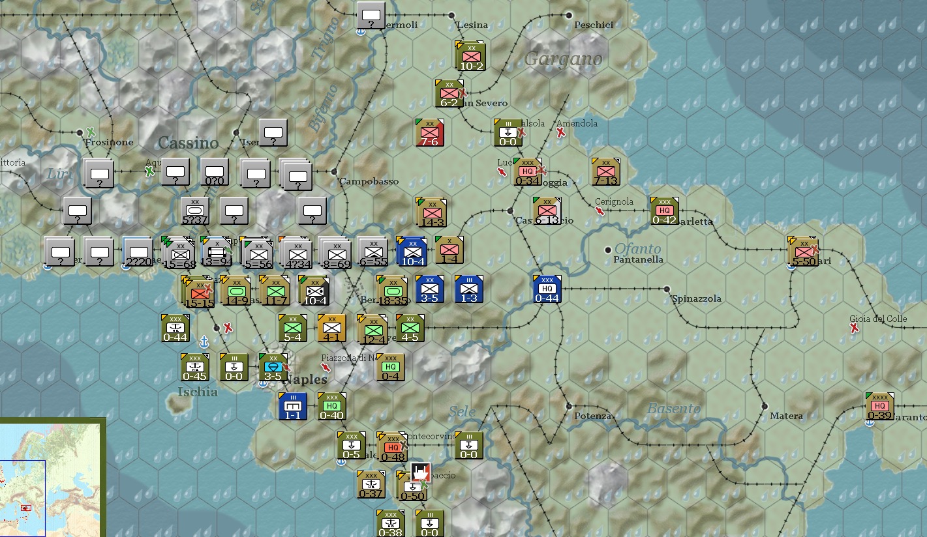Select the 0-45 naval HQ near Ischia
Screen dimensions: 927x537
[x=195, y=368]
